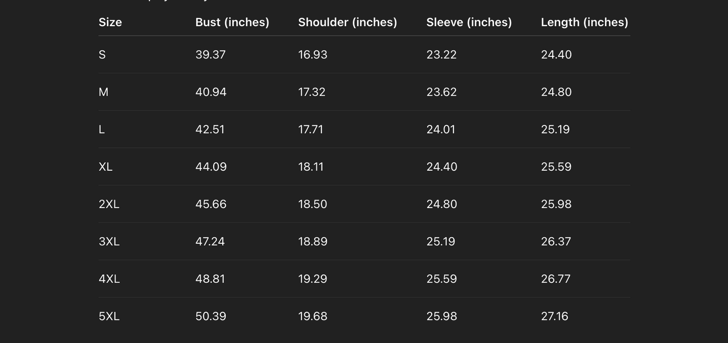Click the 27.16 length value

coord(555,316)
